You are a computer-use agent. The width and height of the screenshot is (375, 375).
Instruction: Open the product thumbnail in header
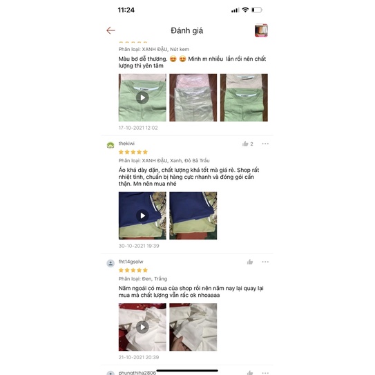point(261,30)
